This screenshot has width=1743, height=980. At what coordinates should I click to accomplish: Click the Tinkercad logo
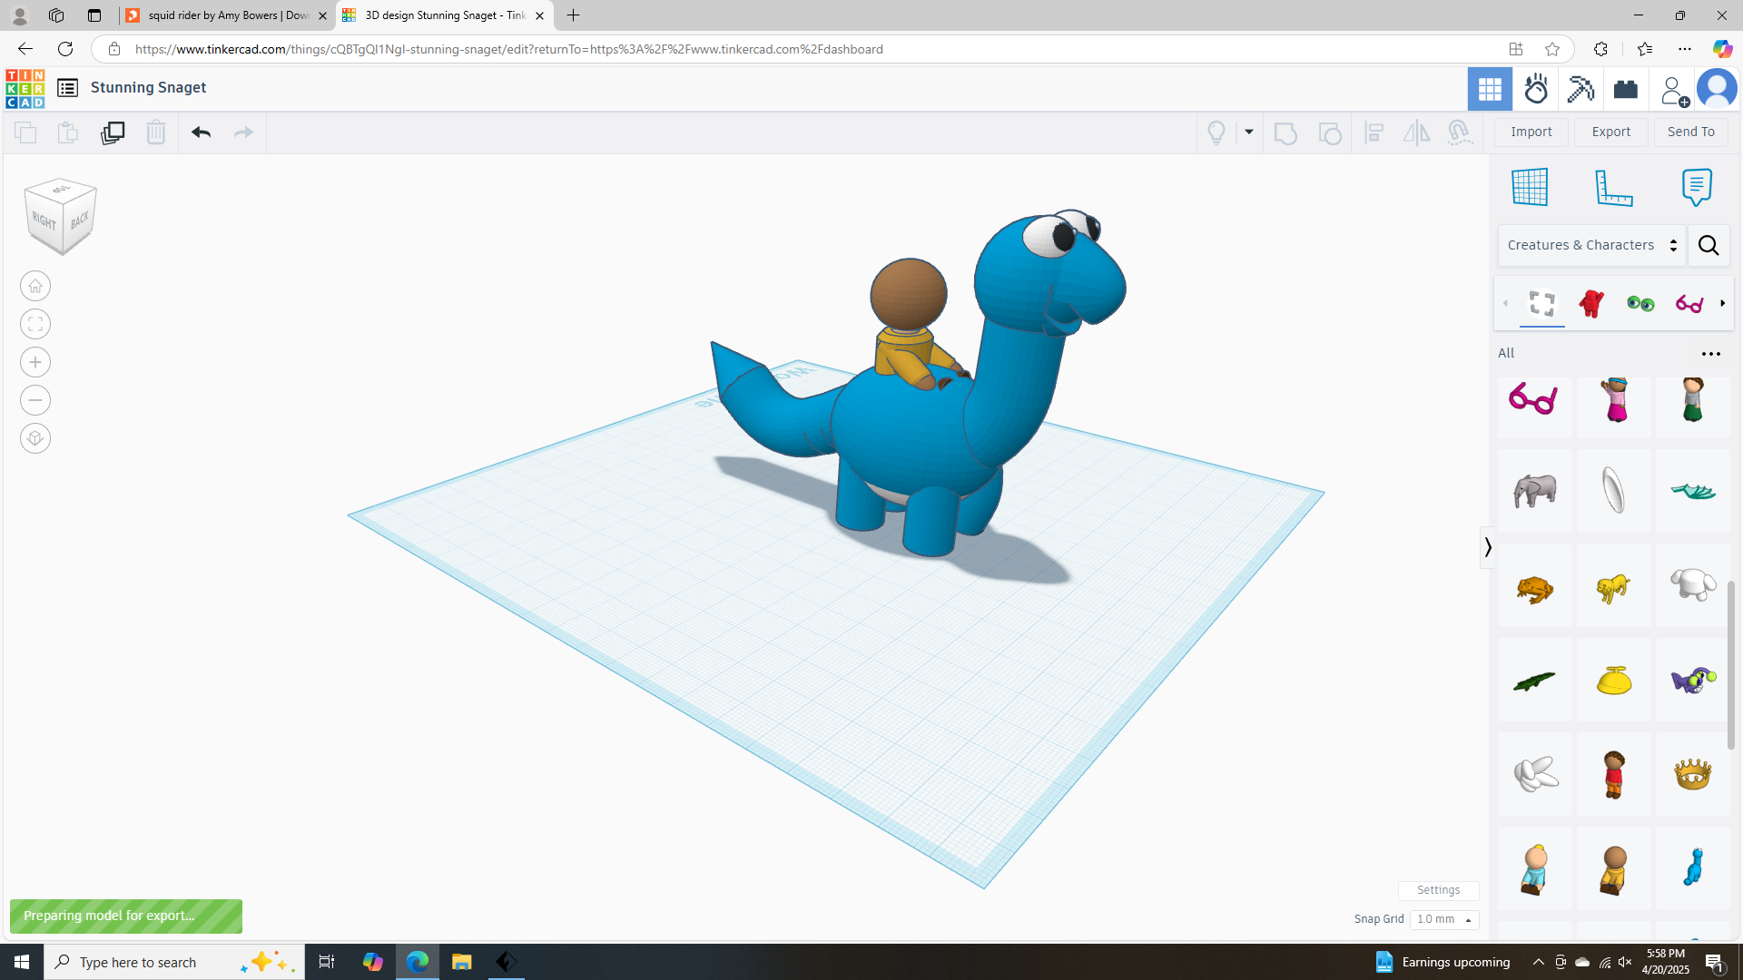point(25,88)
